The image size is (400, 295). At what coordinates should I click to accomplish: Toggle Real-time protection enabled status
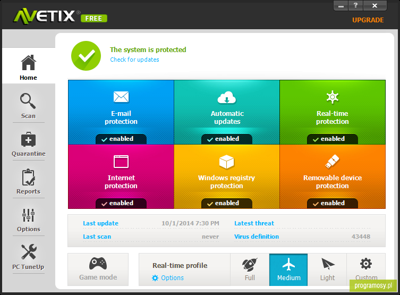point(333,139)
